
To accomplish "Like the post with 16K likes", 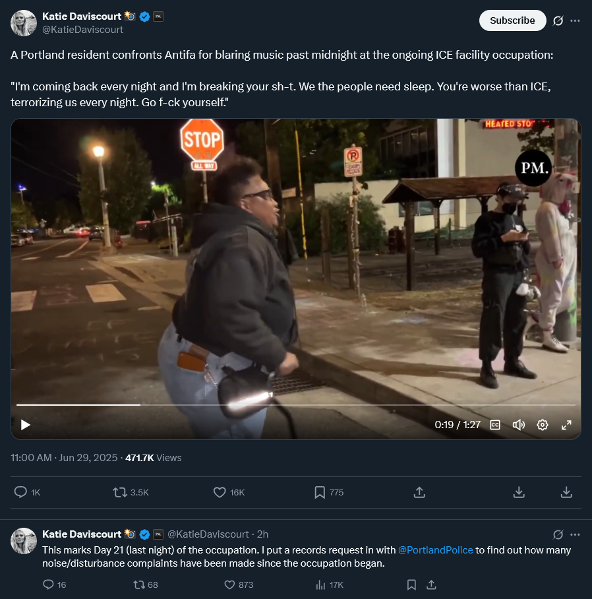I will click(229, 492).
